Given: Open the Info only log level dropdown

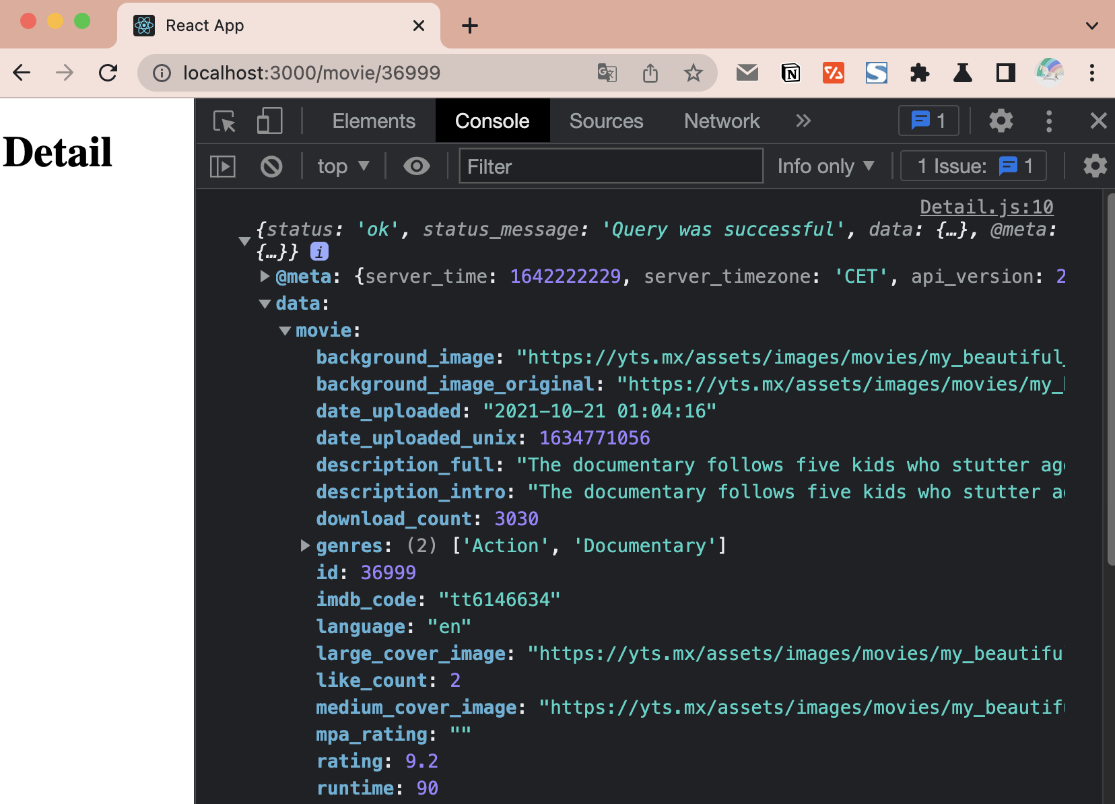Looking at the screenshot, I should point(825,166).
